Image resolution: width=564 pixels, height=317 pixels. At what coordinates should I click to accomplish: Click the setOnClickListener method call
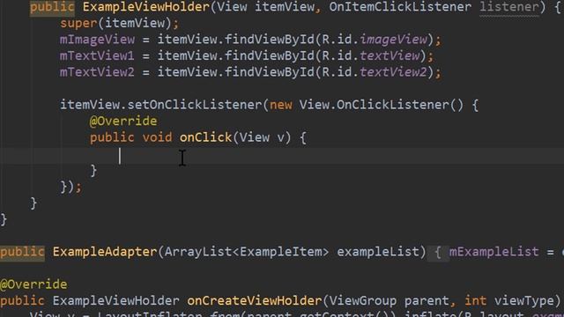click(194, 105)
